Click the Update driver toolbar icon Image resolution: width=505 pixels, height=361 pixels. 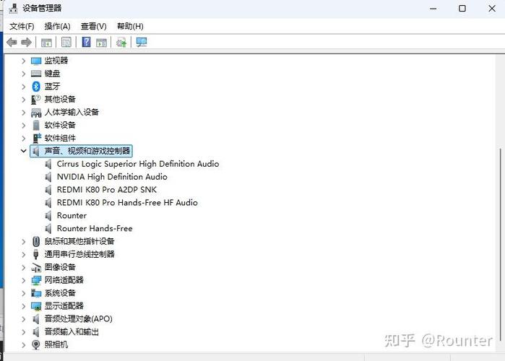coord(121,43)
